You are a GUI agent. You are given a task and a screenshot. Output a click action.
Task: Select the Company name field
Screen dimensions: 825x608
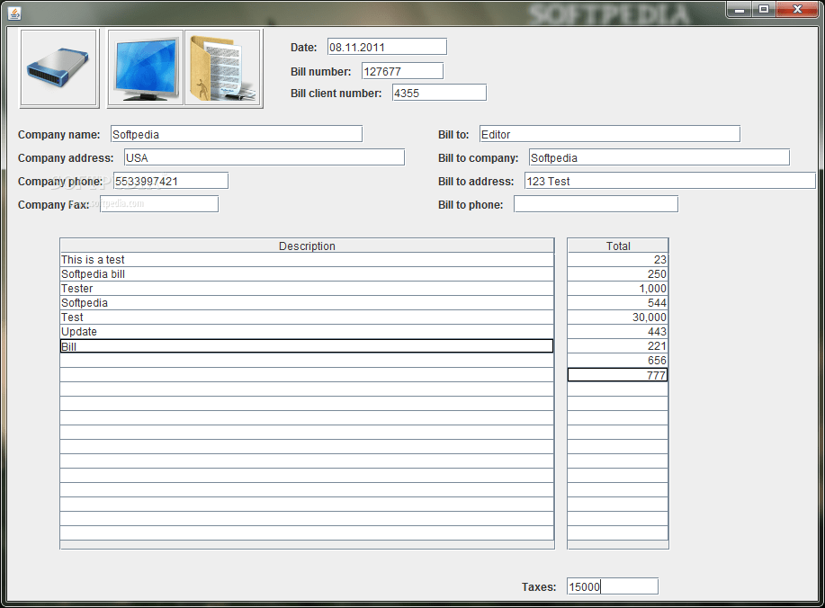tap(237, 134)
